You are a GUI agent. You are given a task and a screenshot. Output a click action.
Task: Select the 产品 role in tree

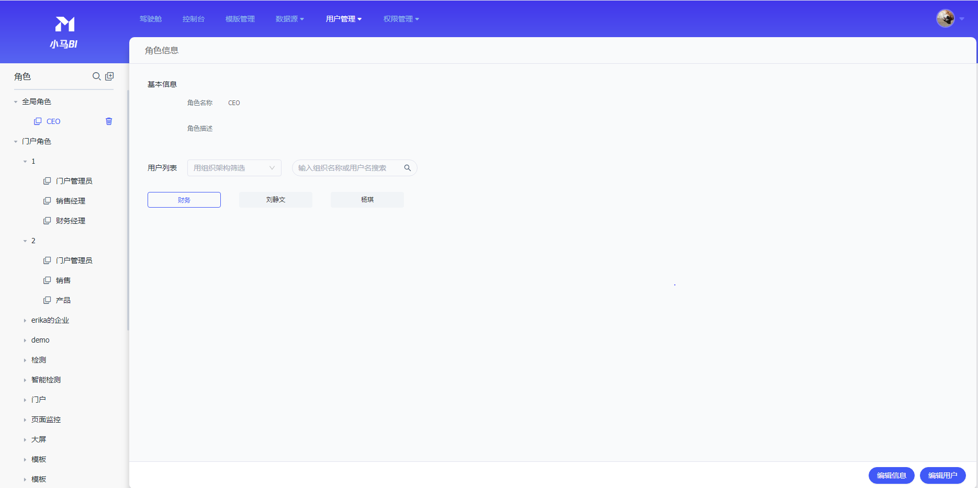63,300
